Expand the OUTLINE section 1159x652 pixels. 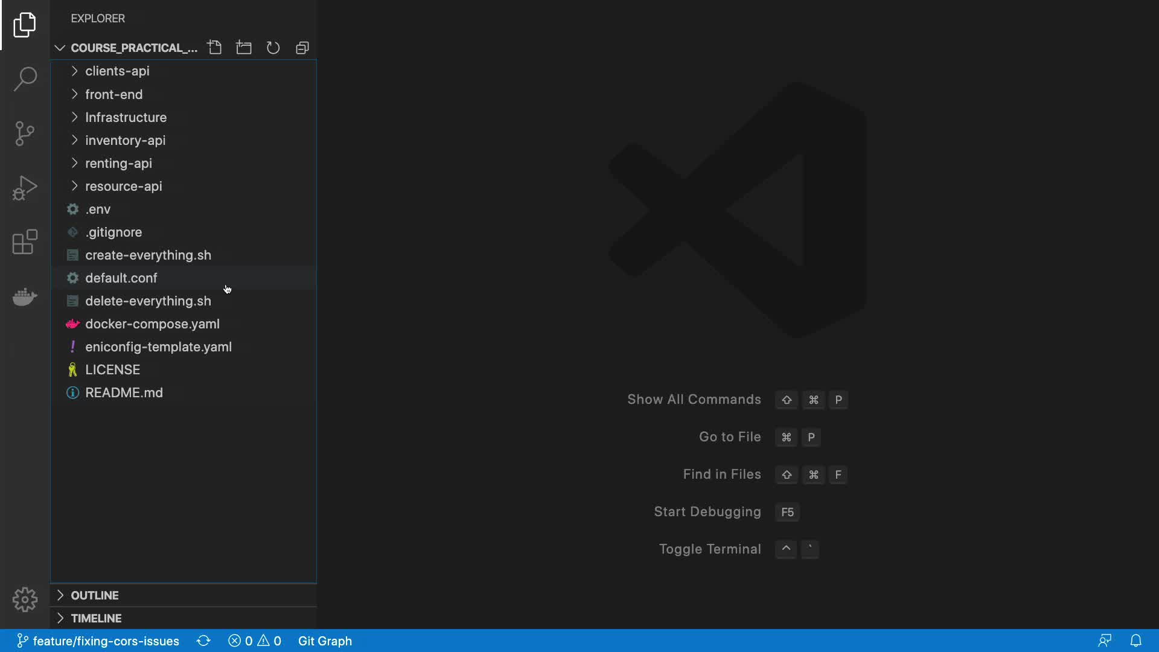tap(94, 595)
